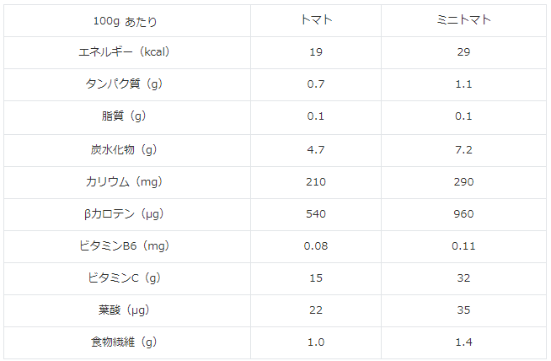Click the タンパク質 (g) row label
Image resolution: width=551 pixels, height=361 pixels.
pos(127,84)
